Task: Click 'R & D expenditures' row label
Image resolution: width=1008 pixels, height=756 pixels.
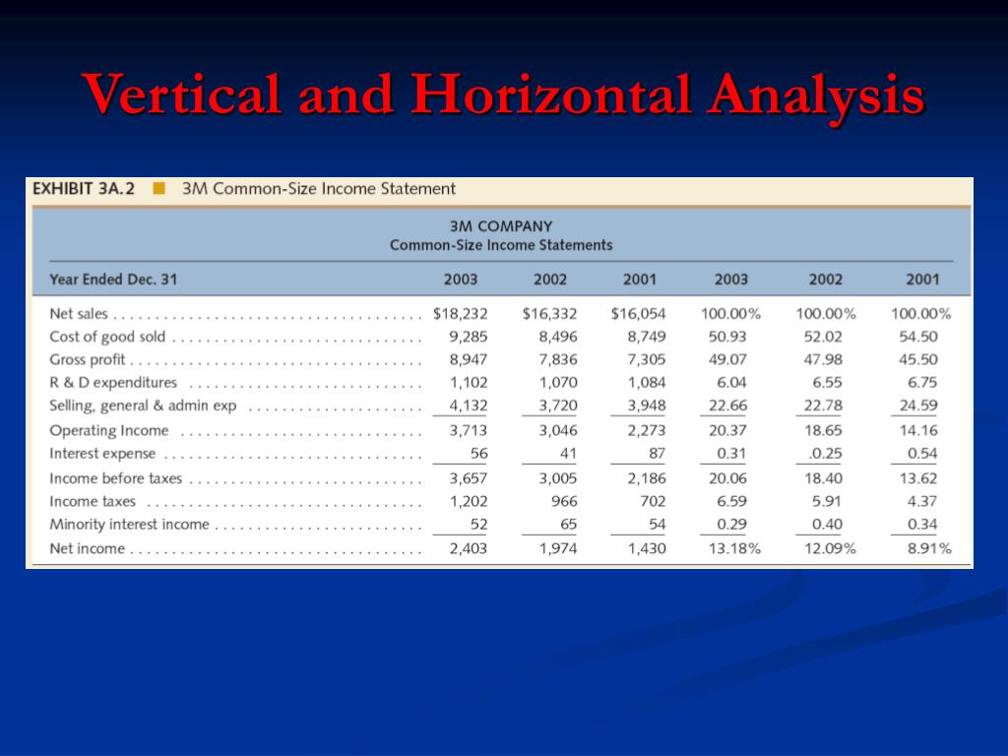Action: 113,383
